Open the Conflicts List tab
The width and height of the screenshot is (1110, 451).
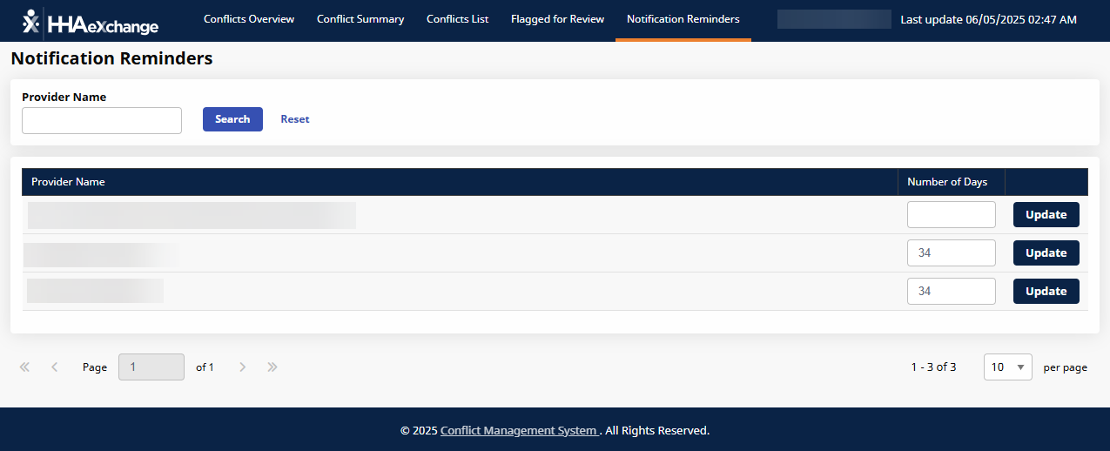pos(457,19)
